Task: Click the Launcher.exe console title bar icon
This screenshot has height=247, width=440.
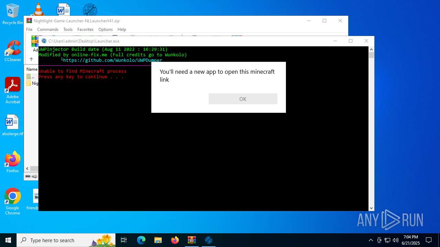Action: (44, 41)
